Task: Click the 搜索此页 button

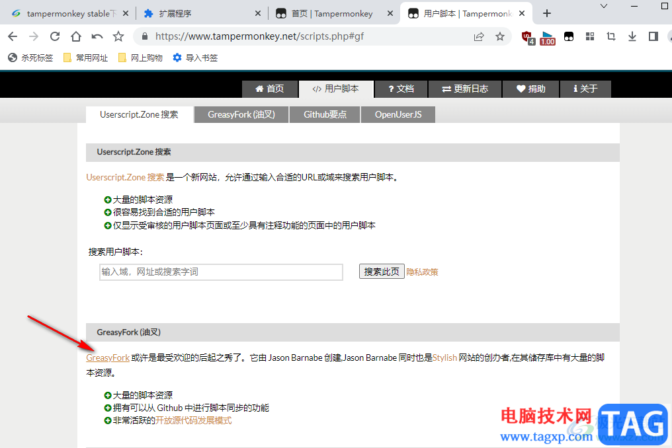Action: 382,272
